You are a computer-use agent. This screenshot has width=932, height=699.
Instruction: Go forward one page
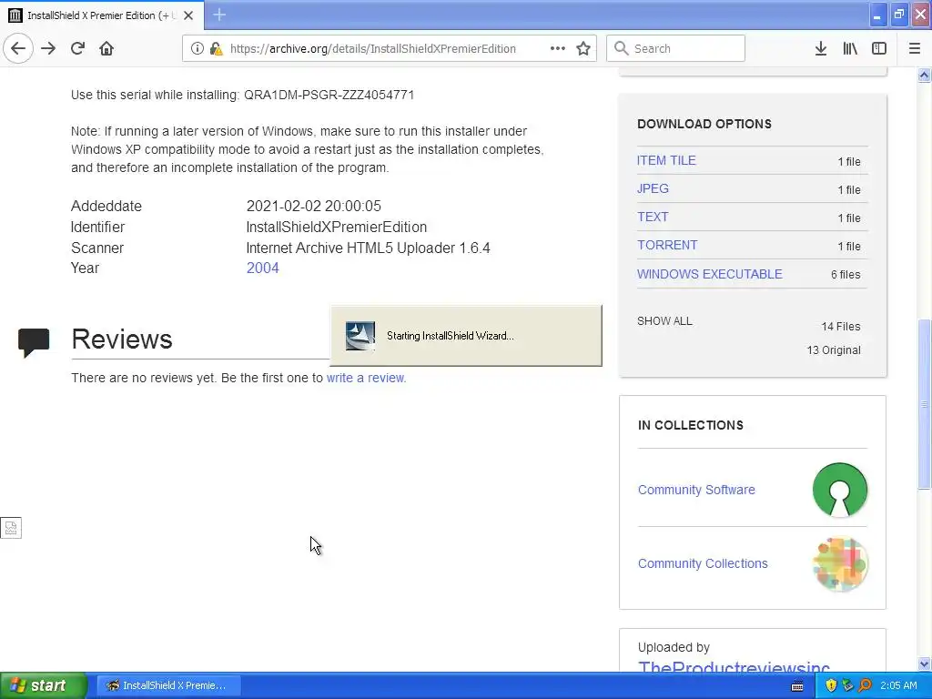click(x=48, y=48)
